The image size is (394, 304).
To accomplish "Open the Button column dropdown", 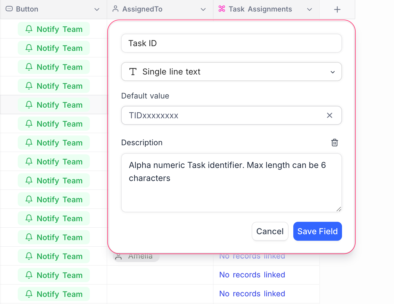I will (97, 9).
